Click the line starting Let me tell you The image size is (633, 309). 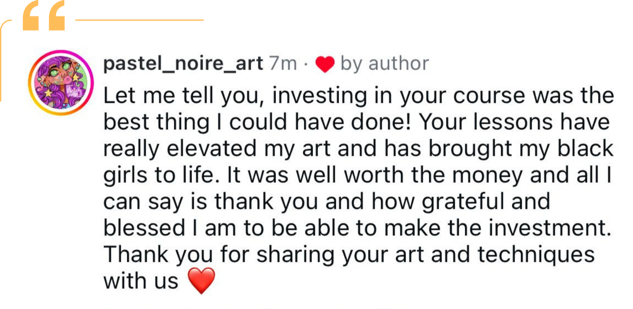359,96
